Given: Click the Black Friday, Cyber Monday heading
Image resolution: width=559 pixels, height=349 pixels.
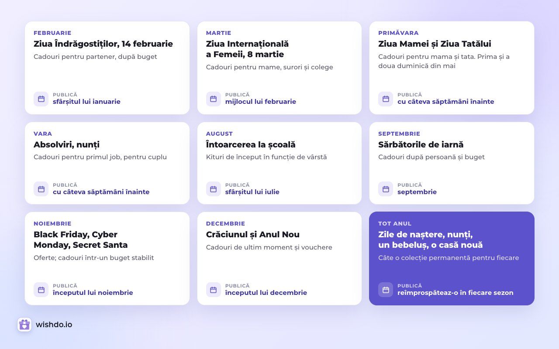Looking at the screenshot, I should 81,240.
